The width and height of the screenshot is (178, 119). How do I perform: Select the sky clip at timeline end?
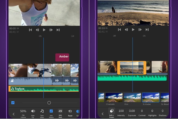click(x=74, y=70)
